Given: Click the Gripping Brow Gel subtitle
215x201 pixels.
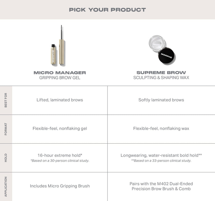Looking at the screenshot, I should click(60, 78).
